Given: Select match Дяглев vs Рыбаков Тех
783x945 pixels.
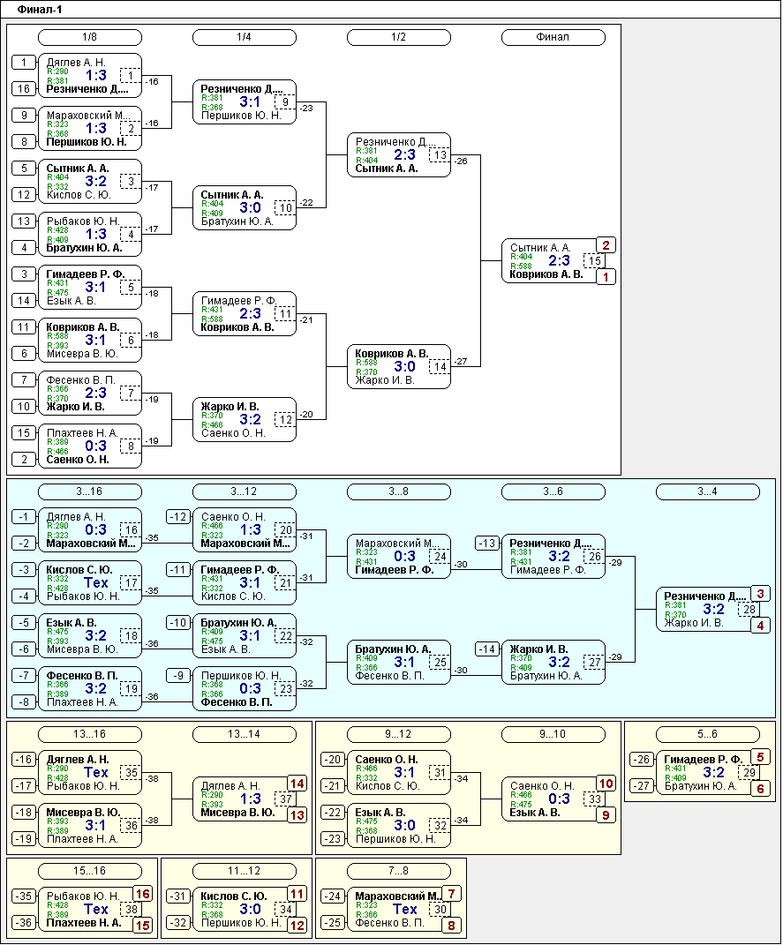Looking at the screenshot, I should pyautogui.click(x=90, y=773).
